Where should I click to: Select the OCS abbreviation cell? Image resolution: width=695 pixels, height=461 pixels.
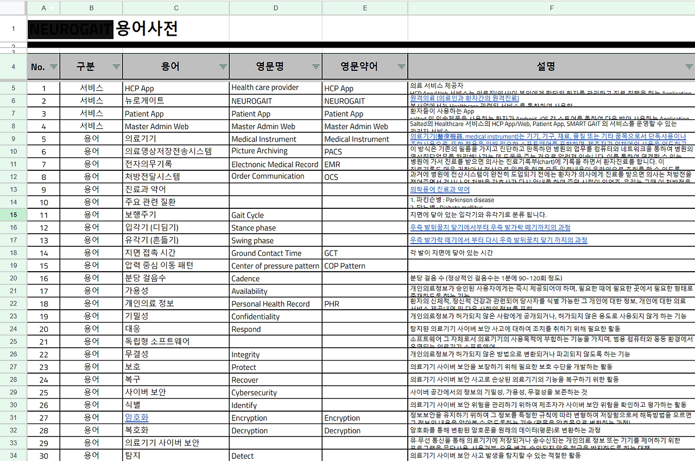(365, 177)
